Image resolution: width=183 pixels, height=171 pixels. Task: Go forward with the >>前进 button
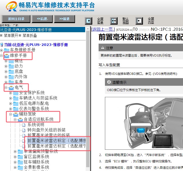coord(64,19)
